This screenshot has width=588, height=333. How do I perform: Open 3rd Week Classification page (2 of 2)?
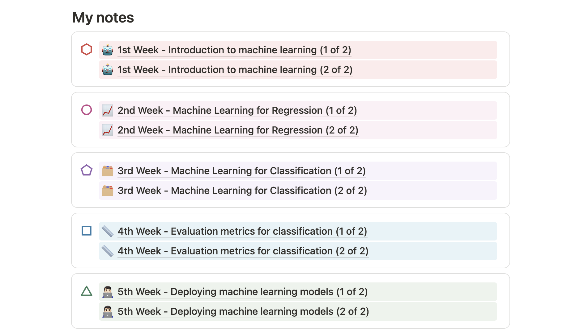pyautogui.click(x=242, y=191)
